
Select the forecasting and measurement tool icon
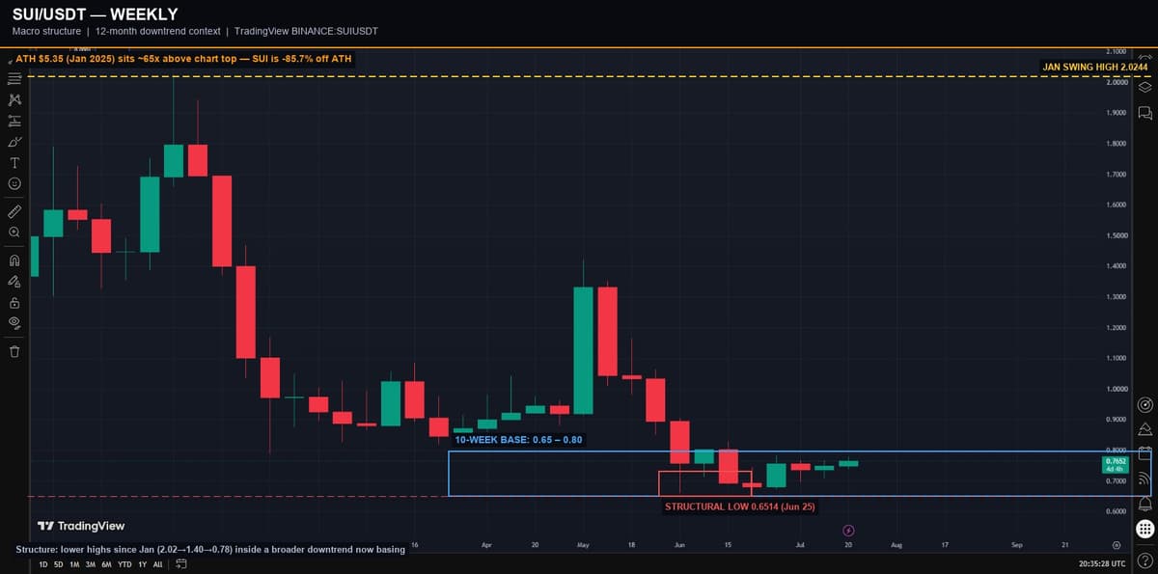pyautogui.click(x=14, y=121)
